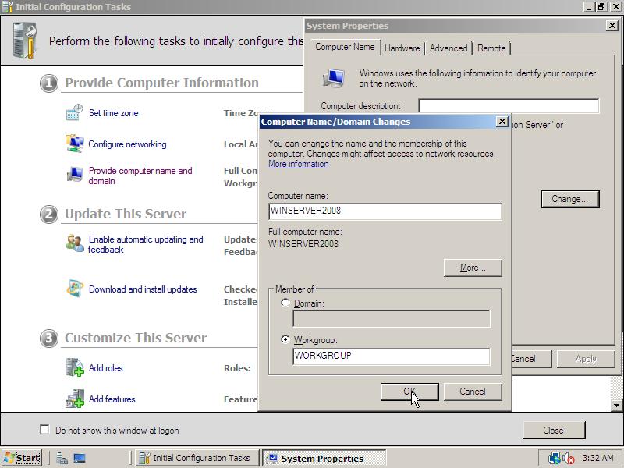Viewport: 624px width, 468px height.
Task: Open the Add features link
Action: (x=112, y=399)
